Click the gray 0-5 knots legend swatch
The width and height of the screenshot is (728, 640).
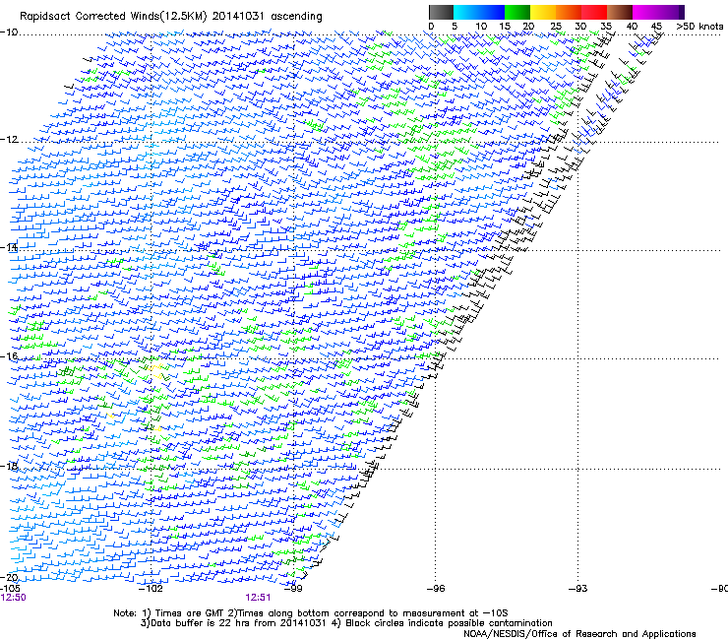(x=441, y=12)
